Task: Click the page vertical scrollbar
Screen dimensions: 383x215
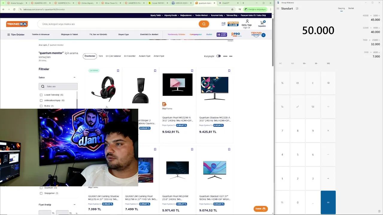Action: click(x=273, y=42)
